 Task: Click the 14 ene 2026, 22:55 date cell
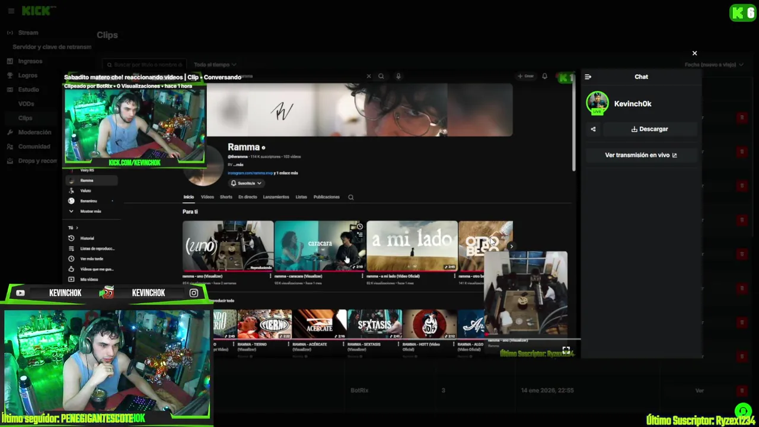[x=547, y=391]
